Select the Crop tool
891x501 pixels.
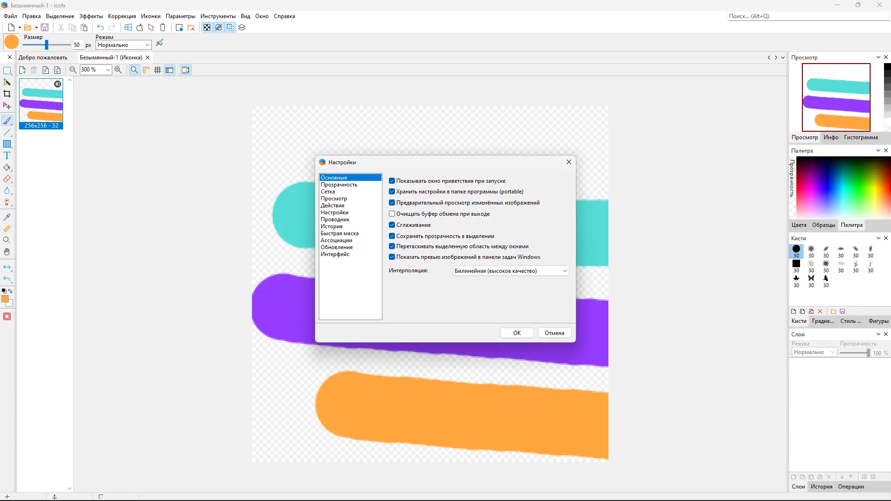point(7,94)
